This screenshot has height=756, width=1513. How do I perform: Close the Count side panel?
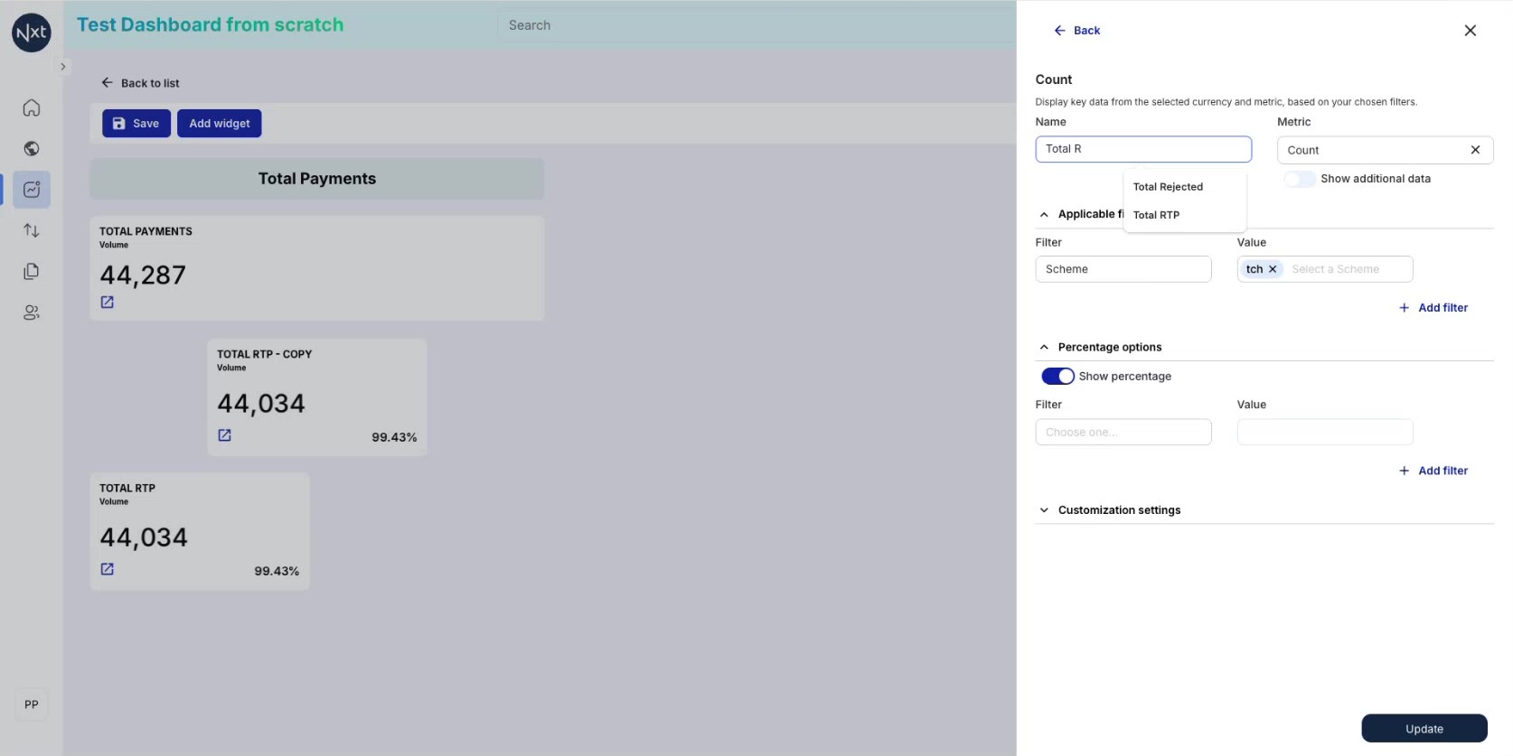[1471, 31]
